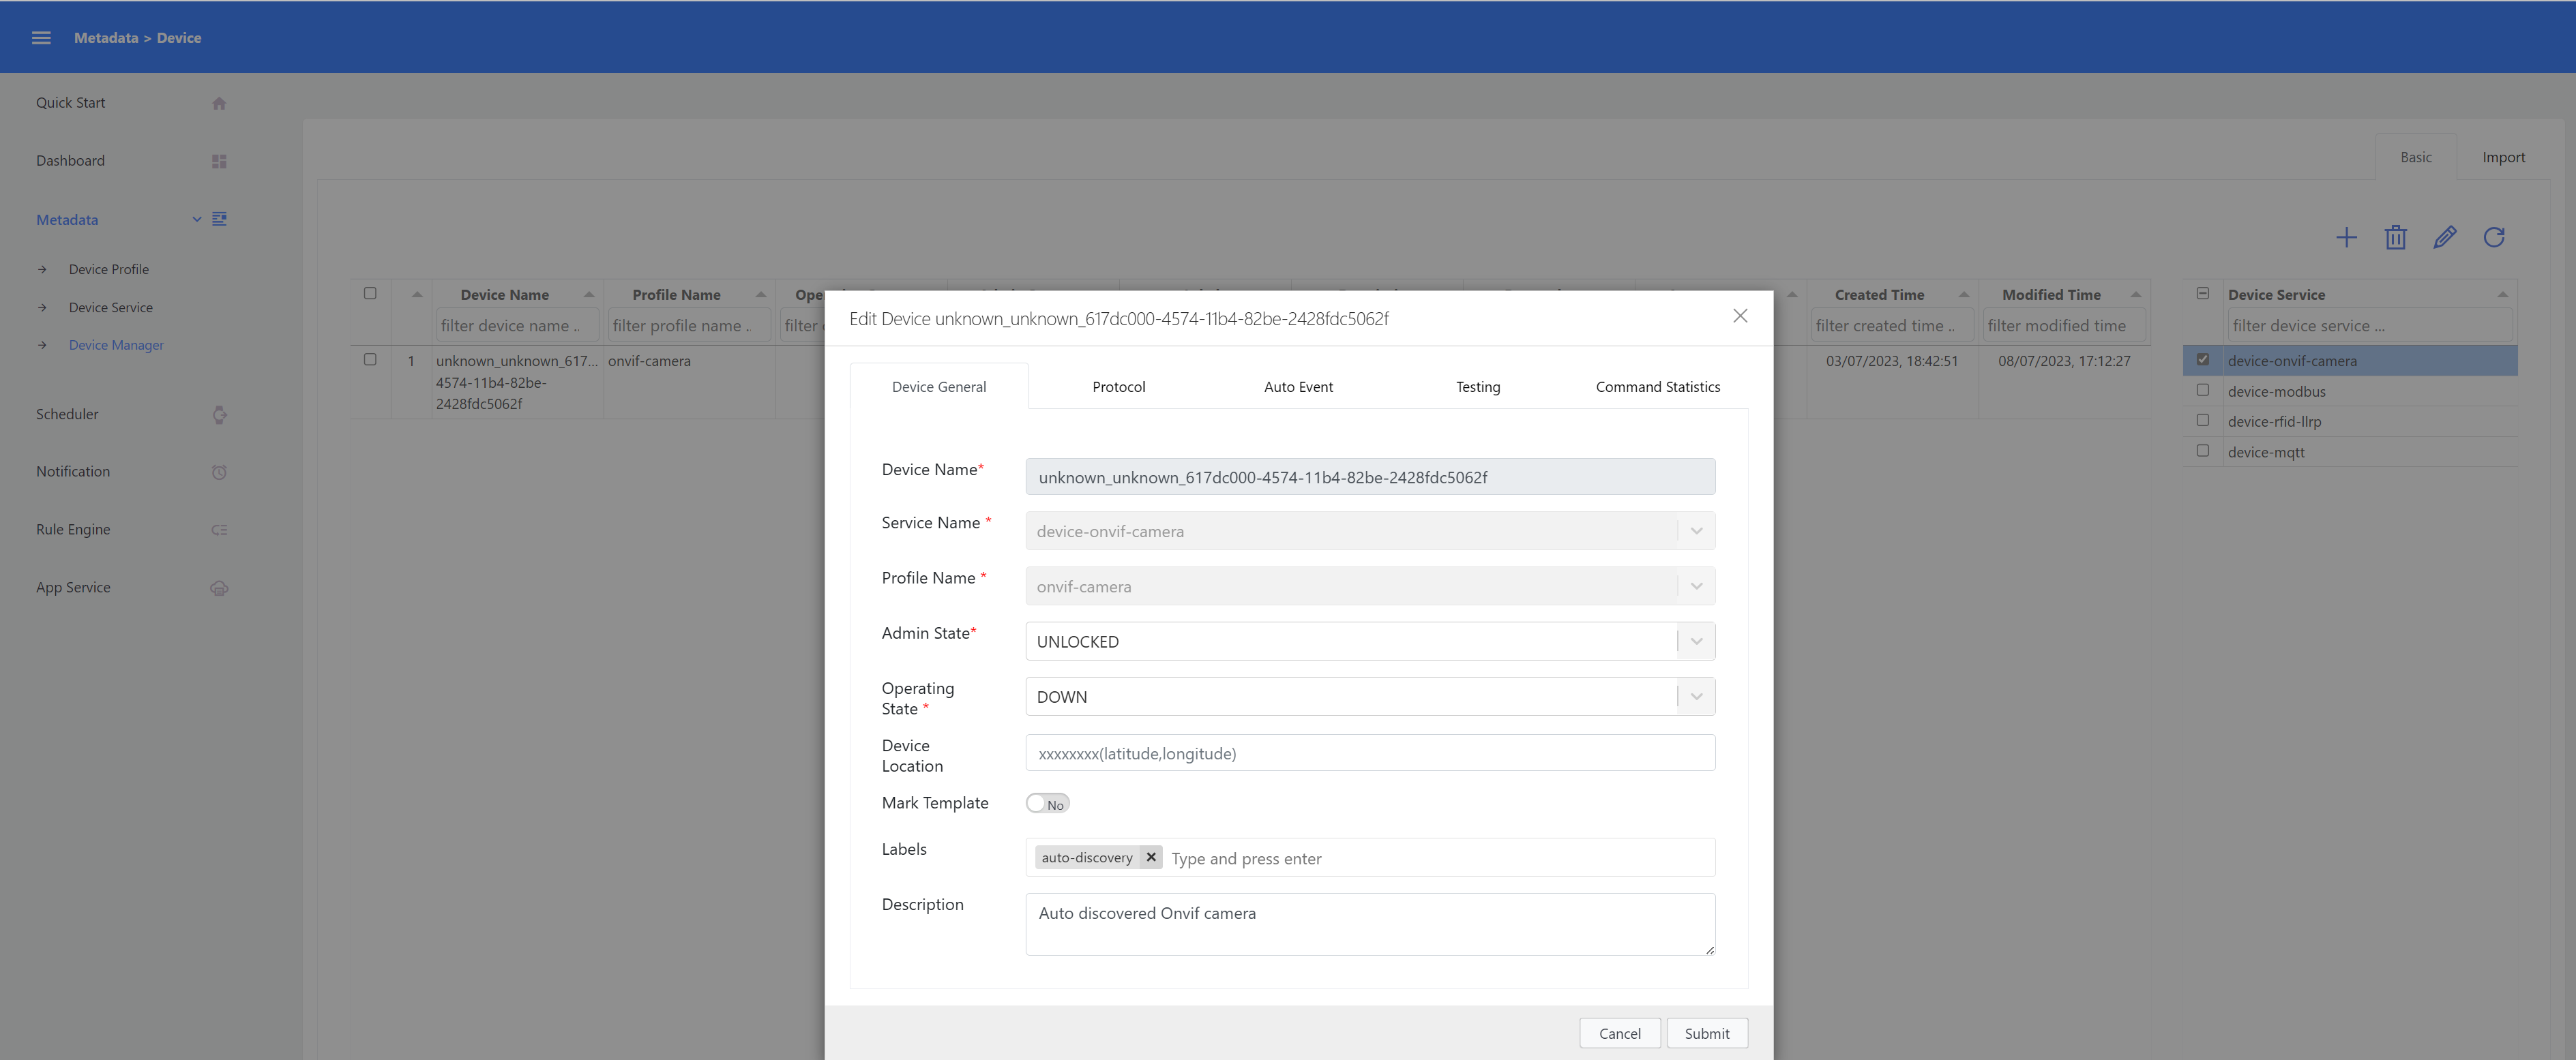Click the Device Location input field
The width and height of the screenshot is (2576, 1060).
point(1369,753)
